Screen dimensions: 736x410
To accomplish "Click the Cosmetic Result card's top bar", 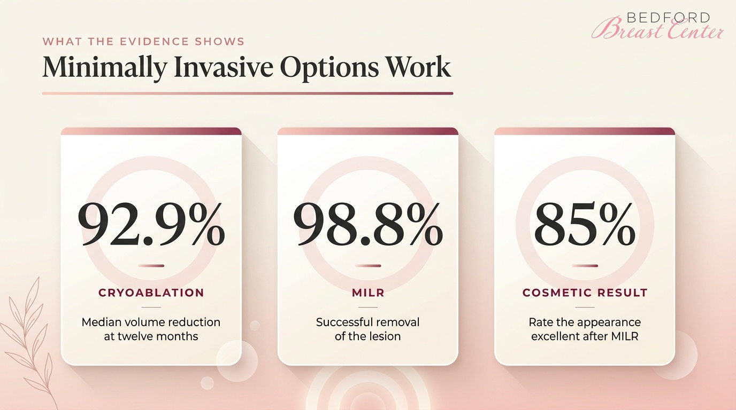I will [x=585, y=131].
